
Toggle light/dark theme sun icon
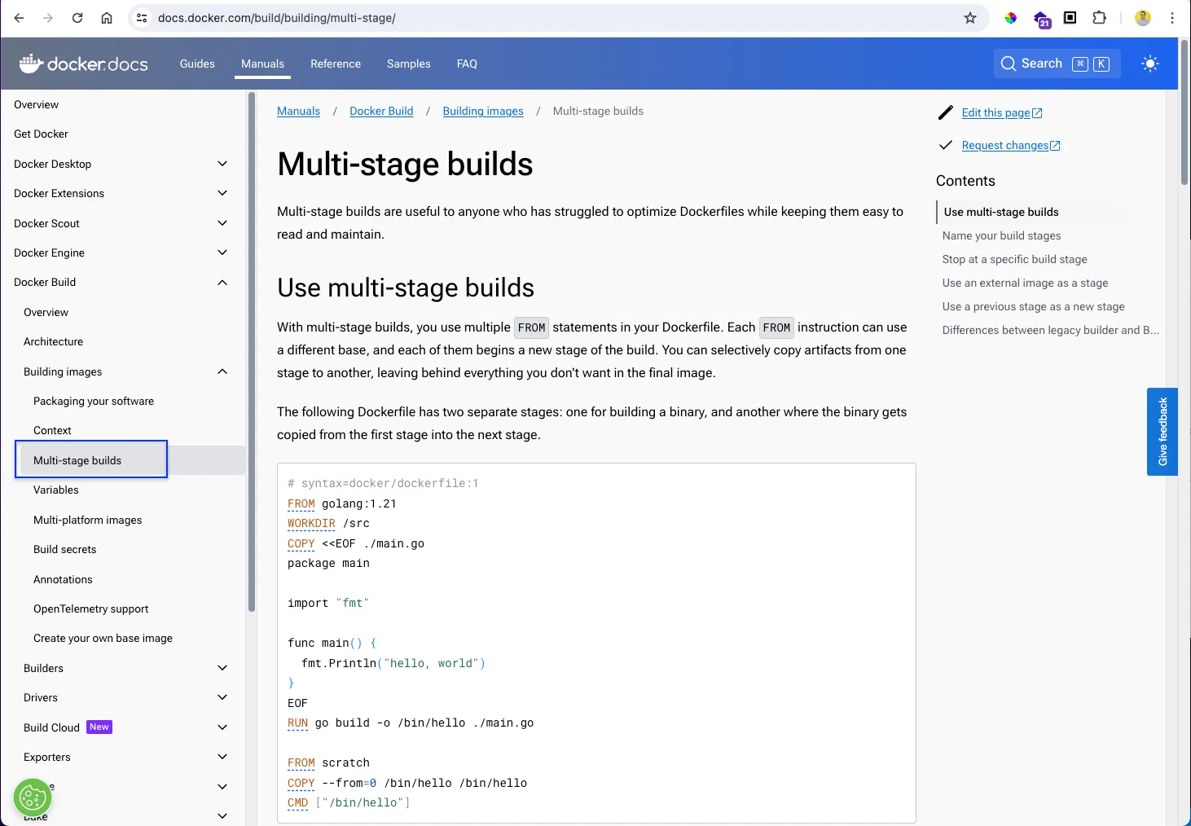pyautogui.click(x=1150, y=64)
